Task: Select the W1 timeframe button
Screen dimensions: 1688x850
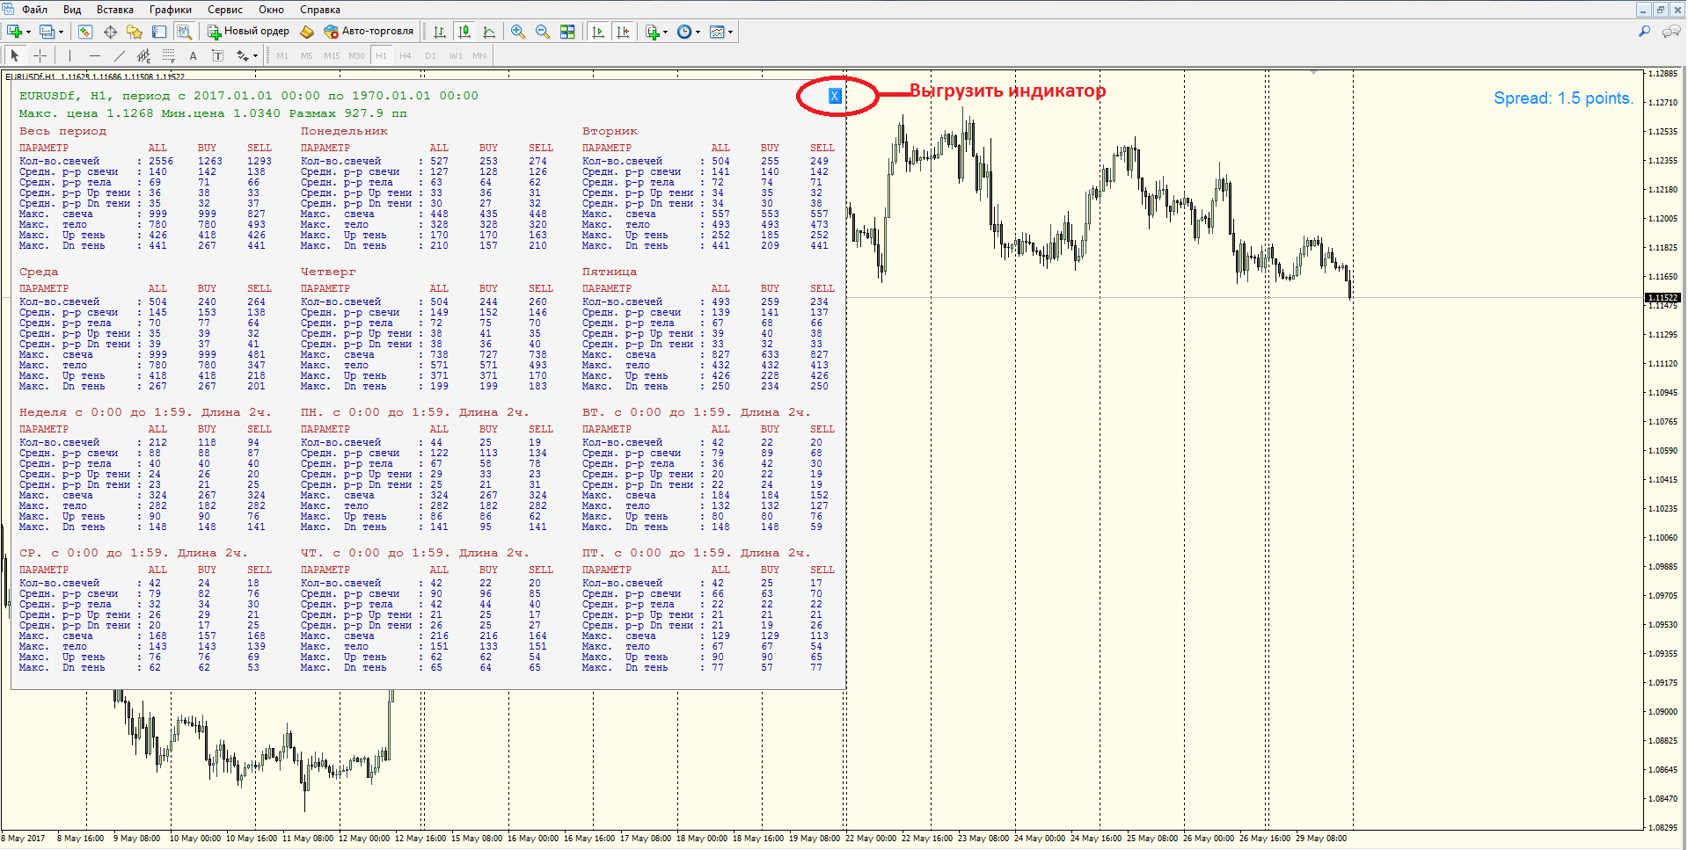Action: coord(455,55)
